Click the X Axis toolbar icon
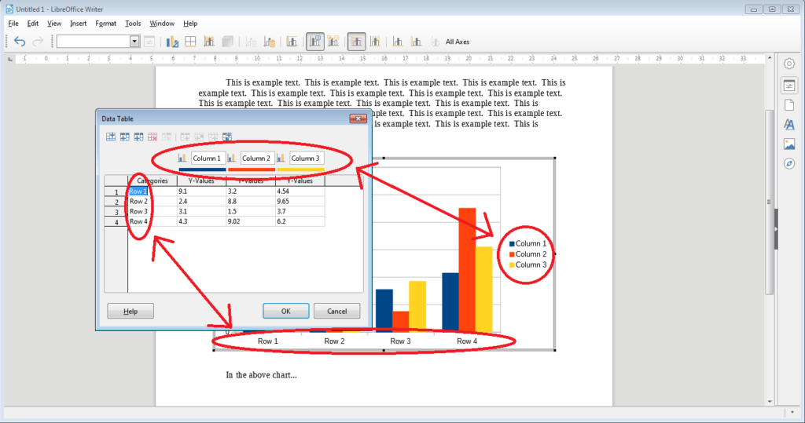Screen dimensions: 805x423 click(x=397, y=42)
